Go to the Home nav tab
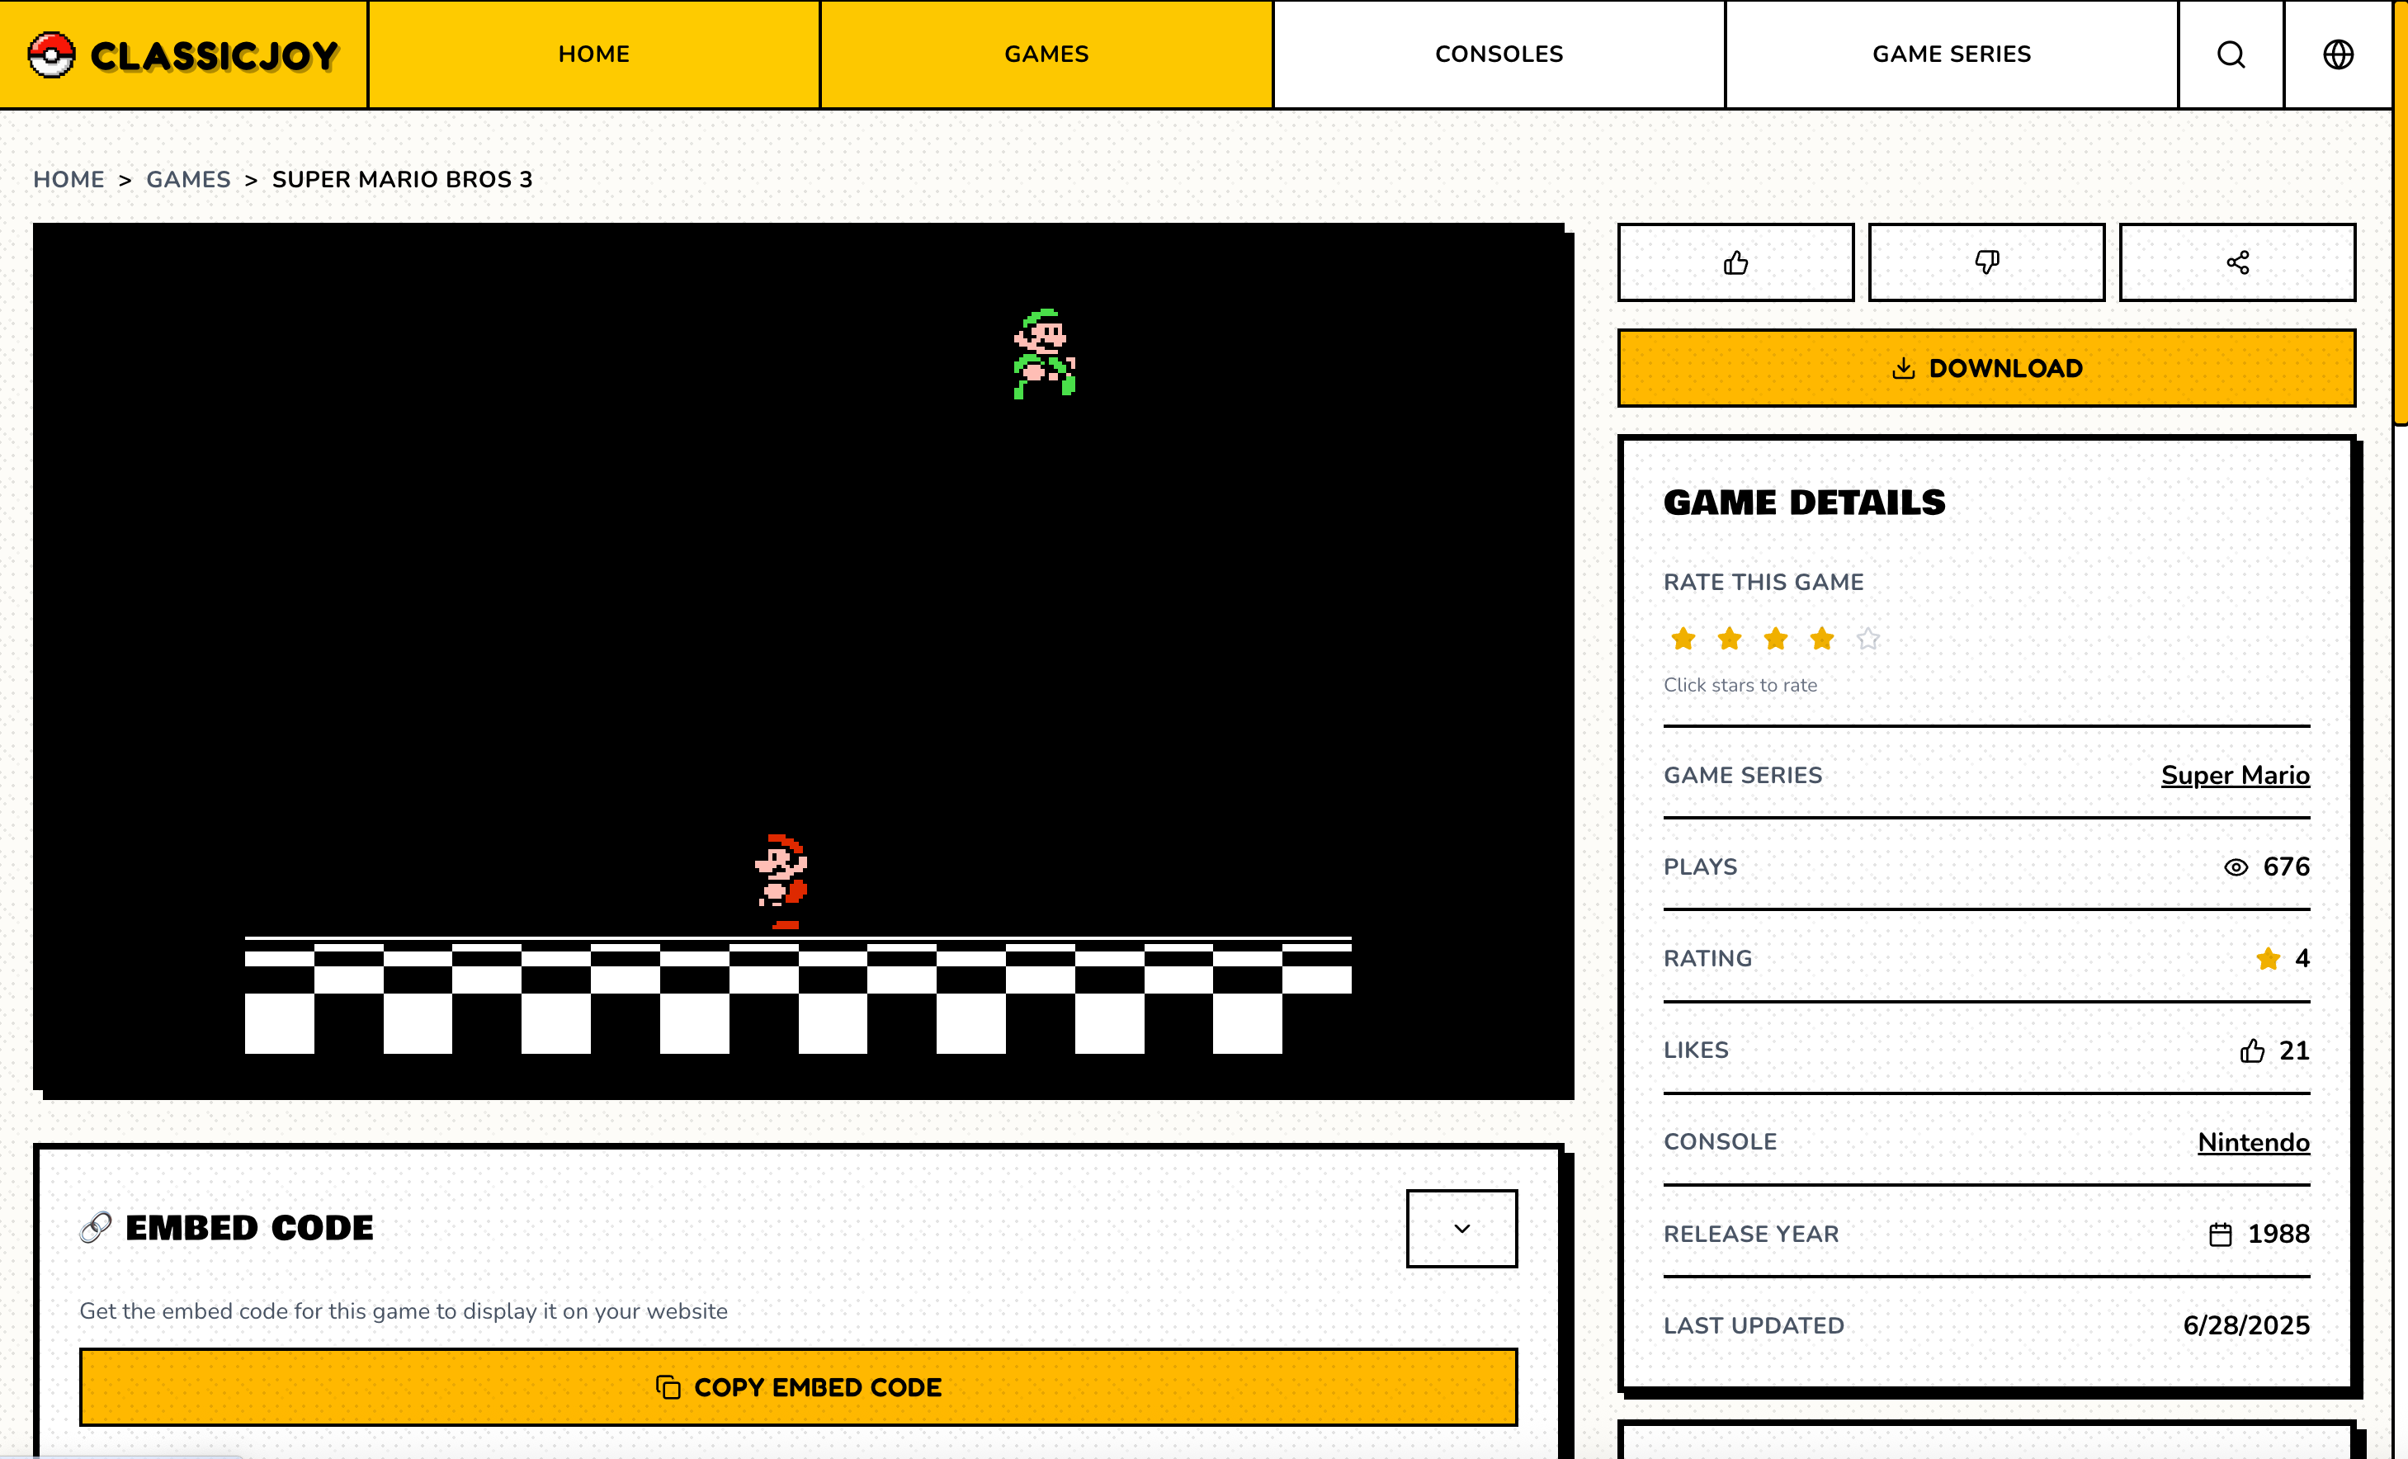The width and height of the screenshot is (2408, 1459). pos(594,54)
